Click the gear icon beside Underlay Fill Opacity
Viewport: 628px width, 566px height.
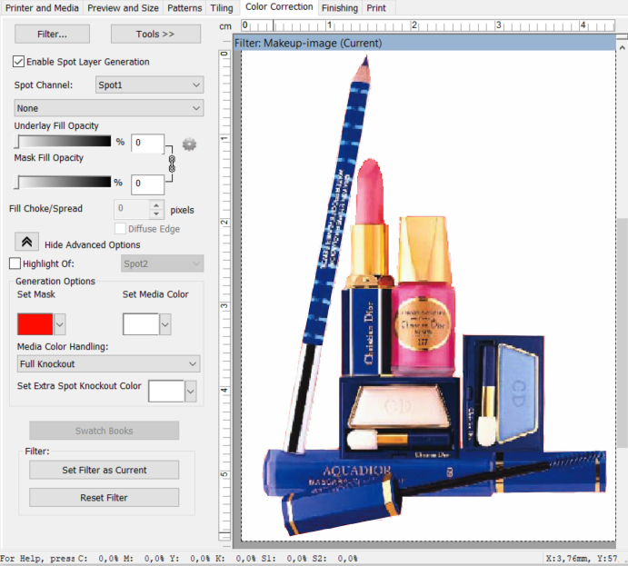[189, 144]
